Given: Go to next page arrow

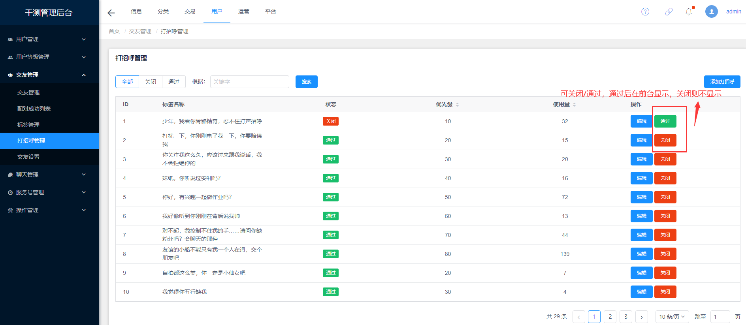Looking at the screenshot, I should coord(642,317).
